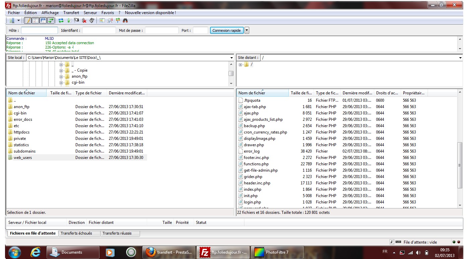Sort local list by Type de fichier
469x259 pixels.
click(90, 93)
